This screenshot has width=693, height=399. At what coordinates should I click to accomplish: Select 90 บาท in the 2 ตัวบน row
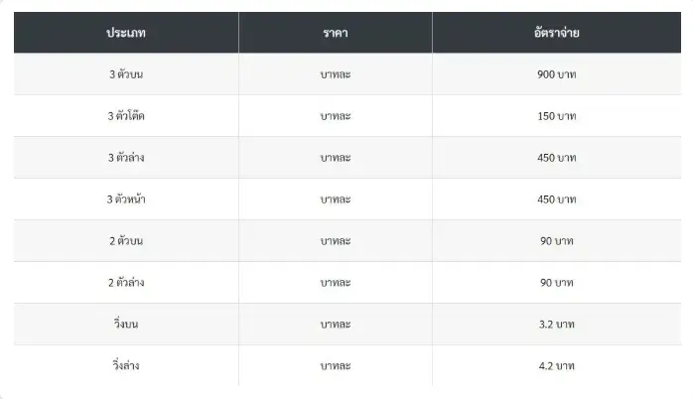tap(556, 241)
